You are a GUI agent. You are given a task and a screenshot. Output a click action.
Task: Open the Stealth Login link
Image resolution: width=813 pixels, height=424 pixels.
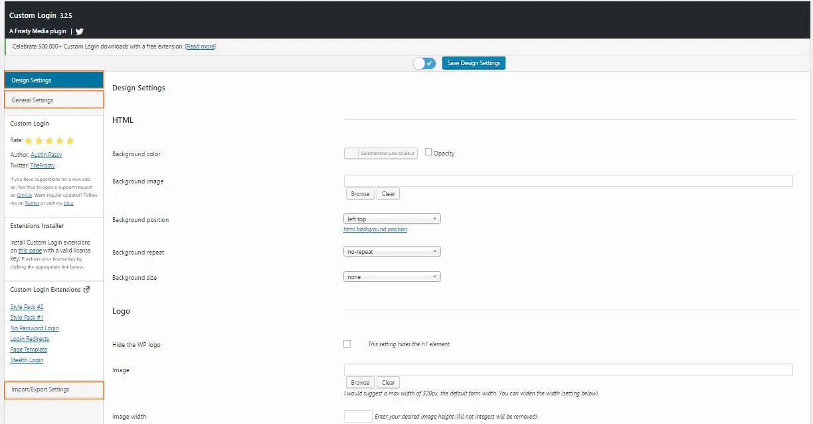[27, 360]
